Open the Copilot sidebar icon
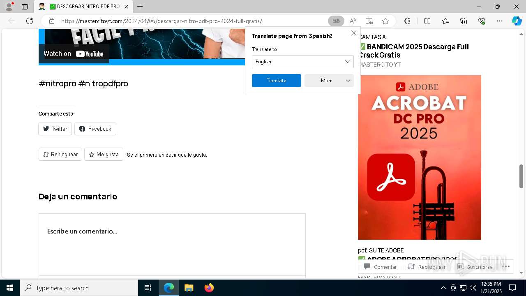The width and height of the screenshot is (526, 296). [517, 21]
